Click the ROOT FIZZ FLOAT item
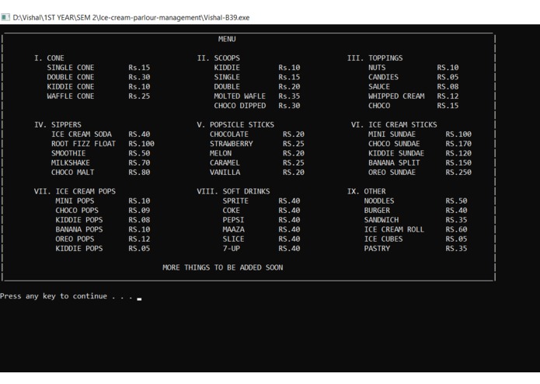Viewport: 540px width, 384px height. click(x=84, y=144)
